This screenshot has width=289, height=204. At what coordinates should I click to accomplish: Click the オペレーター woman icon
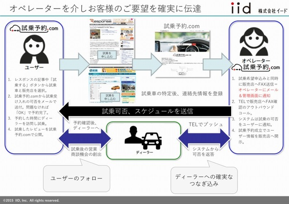click(x=254, y=42)
